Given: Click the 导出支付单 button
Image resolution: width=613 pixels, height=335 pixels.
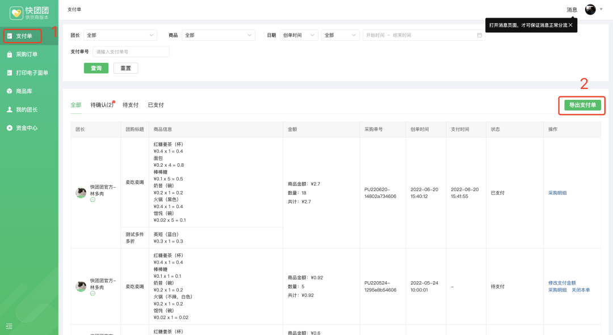Looking at the screenshot, I should coord(582,105).
